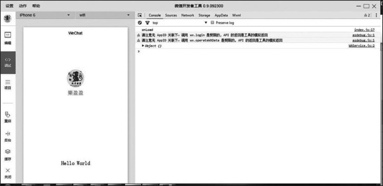The height and width of the screenshot is (186, 383).
Task: Show the Wxml tab
Action: [236, 15]
